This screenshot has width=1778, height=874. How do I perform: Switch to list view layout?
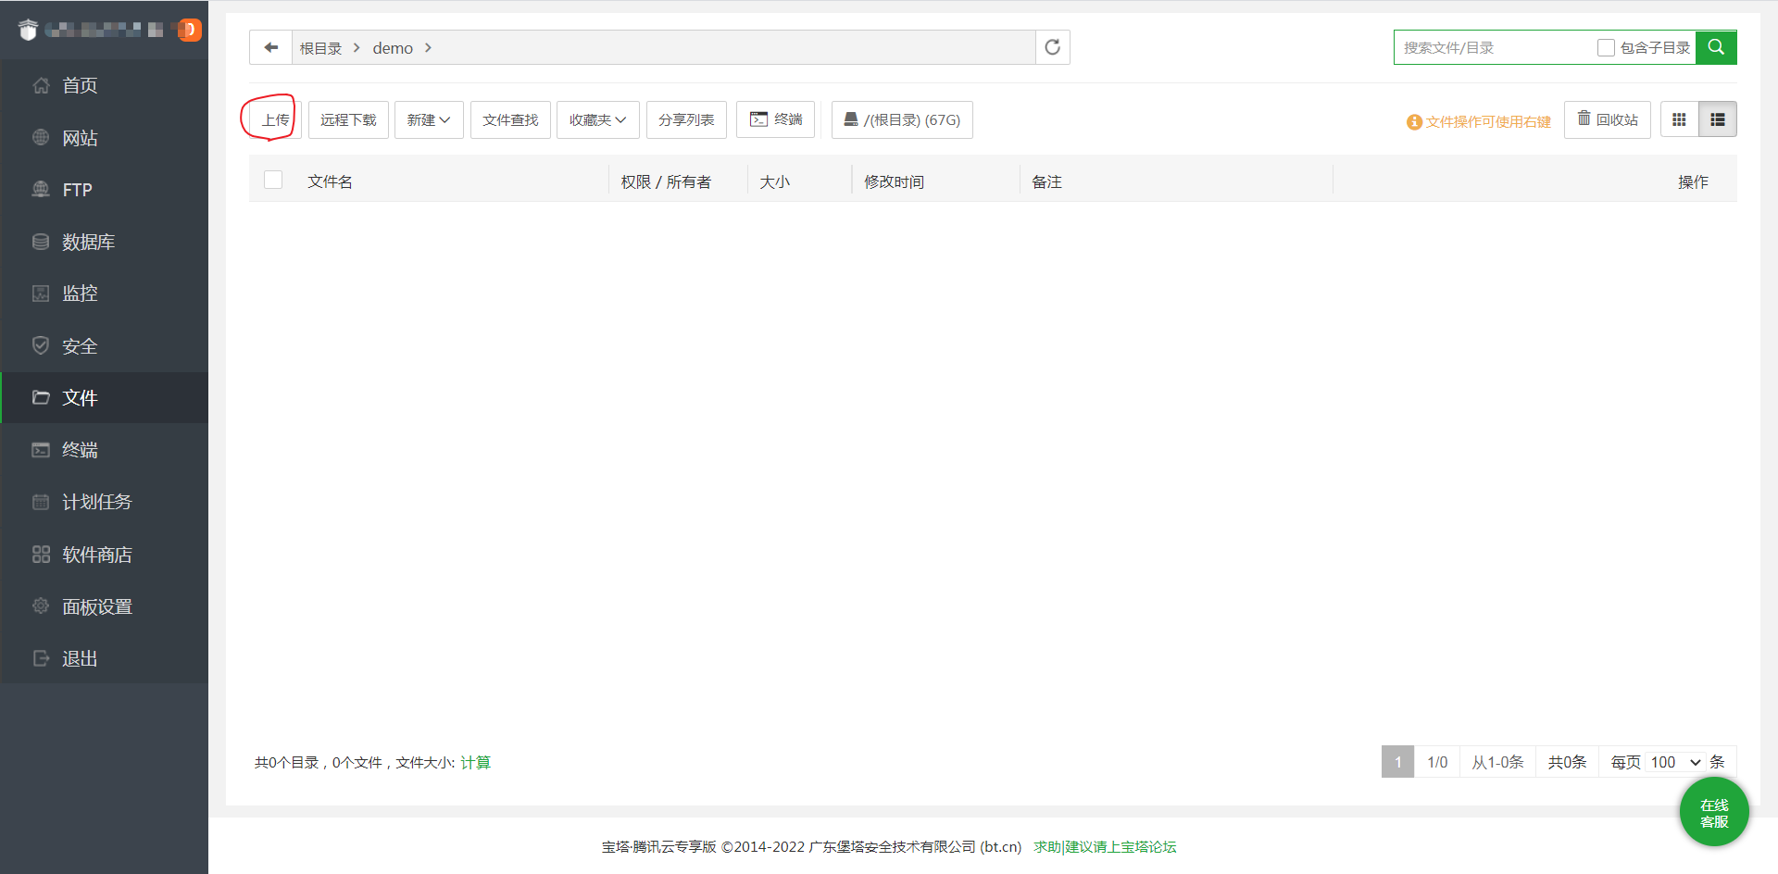(1718, 119)
